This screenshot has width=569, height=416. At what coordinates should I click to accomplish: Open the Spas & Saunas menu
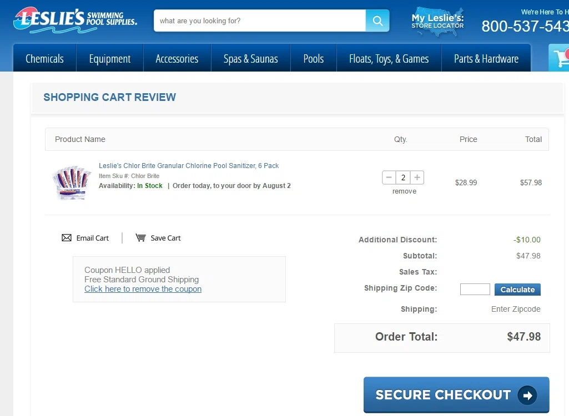[251, 58]
